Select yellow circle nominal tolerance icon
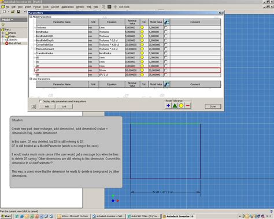The width and height of the screenshot is (274, 219). coord(181,106)
